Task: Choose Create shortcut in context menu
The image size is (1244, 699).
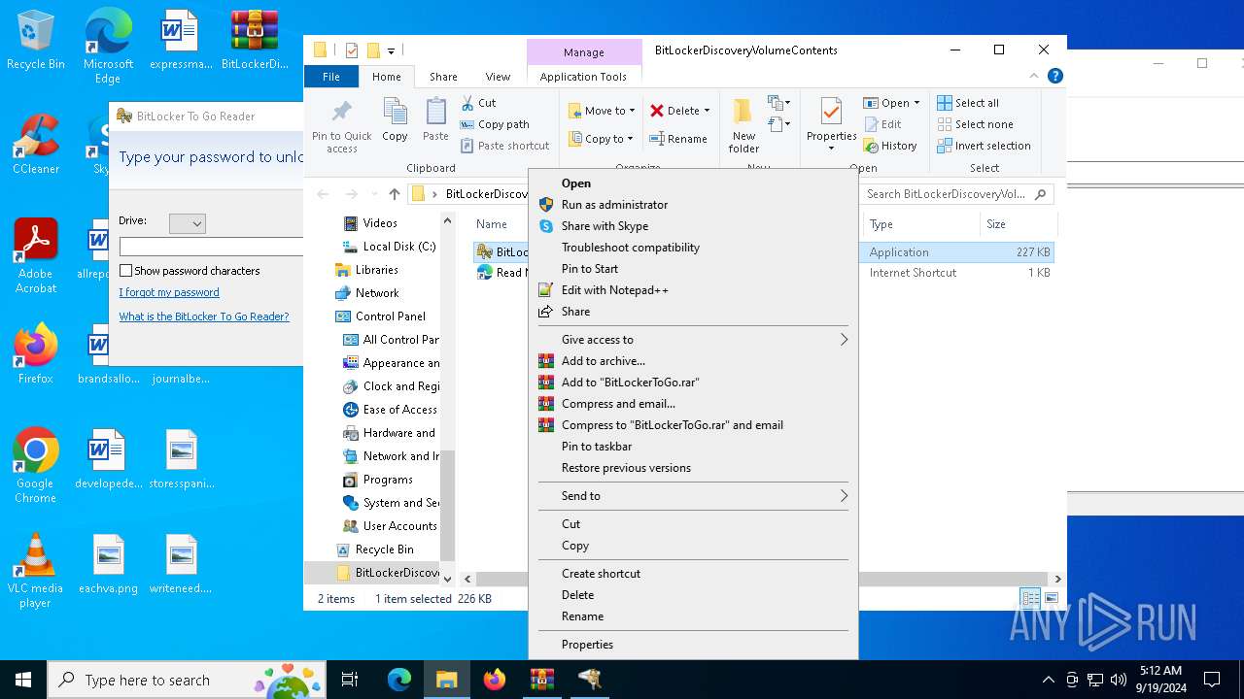Action: tap(693, 574)
